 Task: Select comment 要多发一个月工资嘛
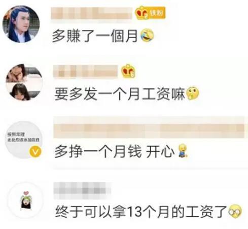pos(120,94)
